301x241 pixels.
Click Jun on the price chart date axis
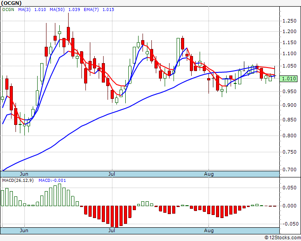tap(24, 174)
